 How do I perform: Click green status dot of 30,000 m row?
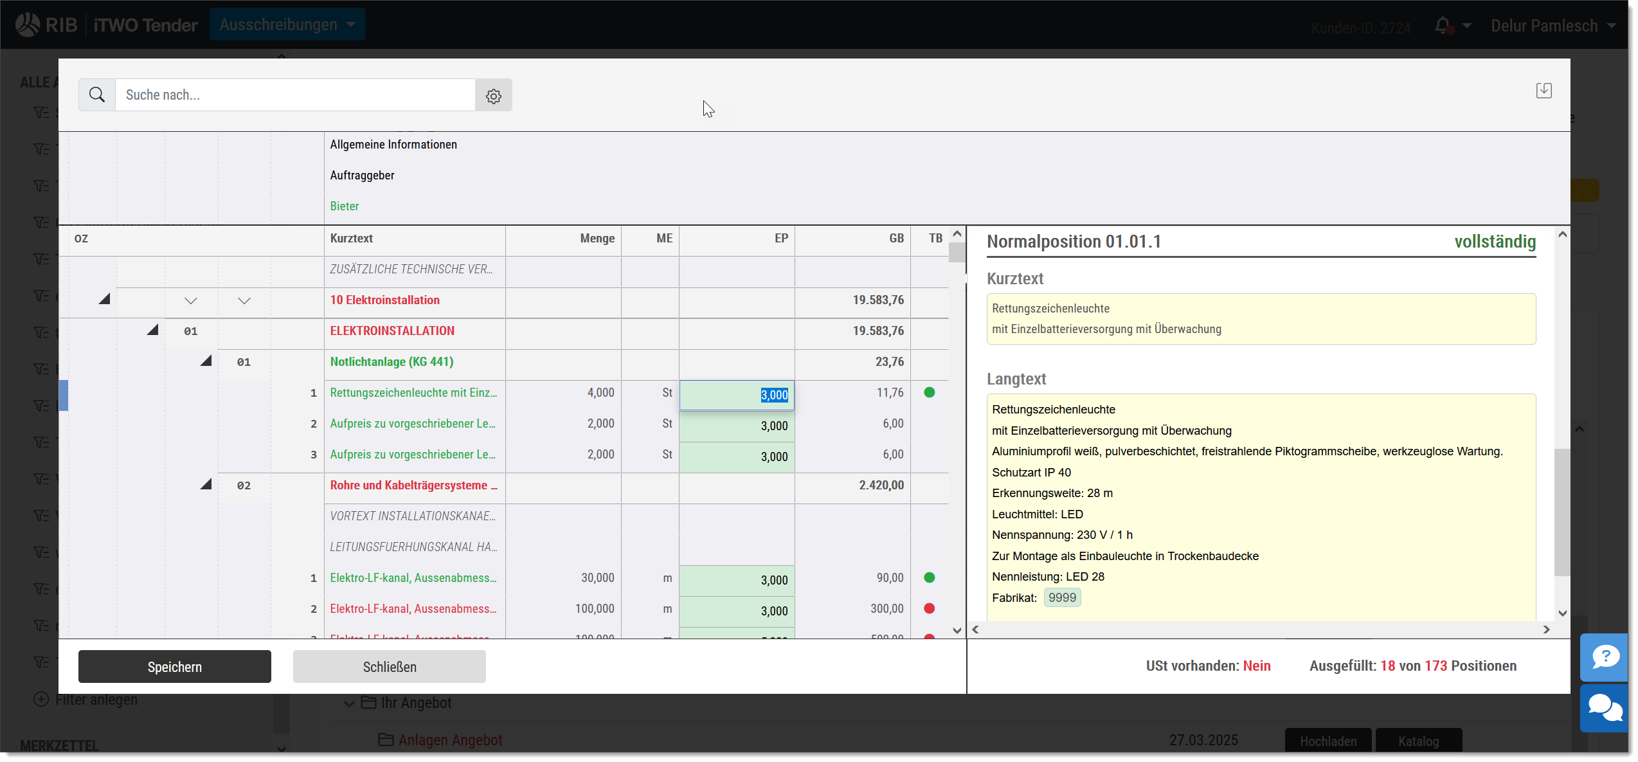tap(929, 577)
